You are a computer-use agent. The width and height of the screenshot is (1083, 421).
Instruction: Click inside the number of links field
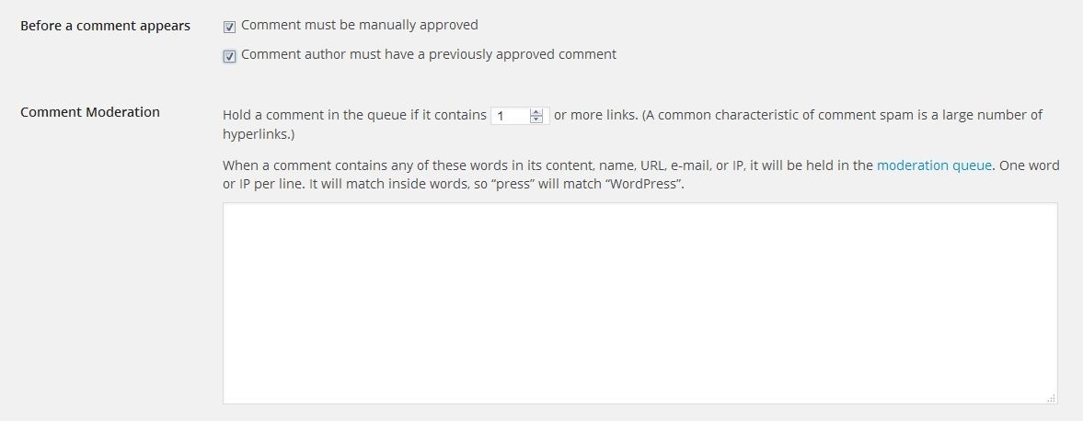(510, 116)
